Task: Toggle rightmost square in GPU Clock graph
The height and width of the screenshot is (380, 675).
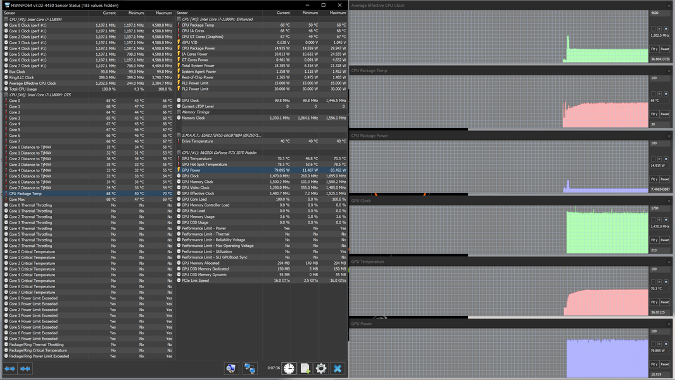Action: [666, 220]
